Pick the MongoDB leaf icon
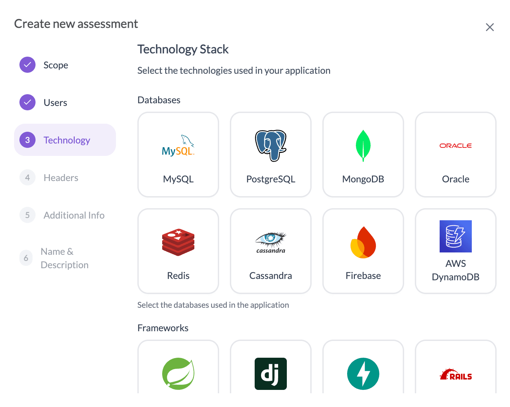Image resolution: width=510 pixels, height=407 pixels. coord(363,146)
